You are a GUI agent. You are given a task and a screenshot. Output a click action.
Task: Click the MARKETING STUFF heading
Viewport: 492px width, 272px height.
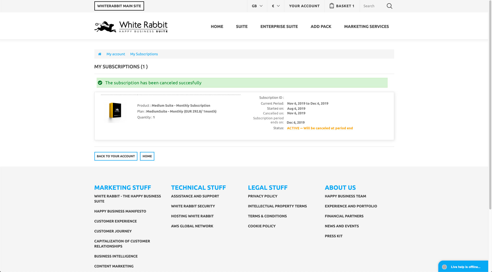coord(122,188)
